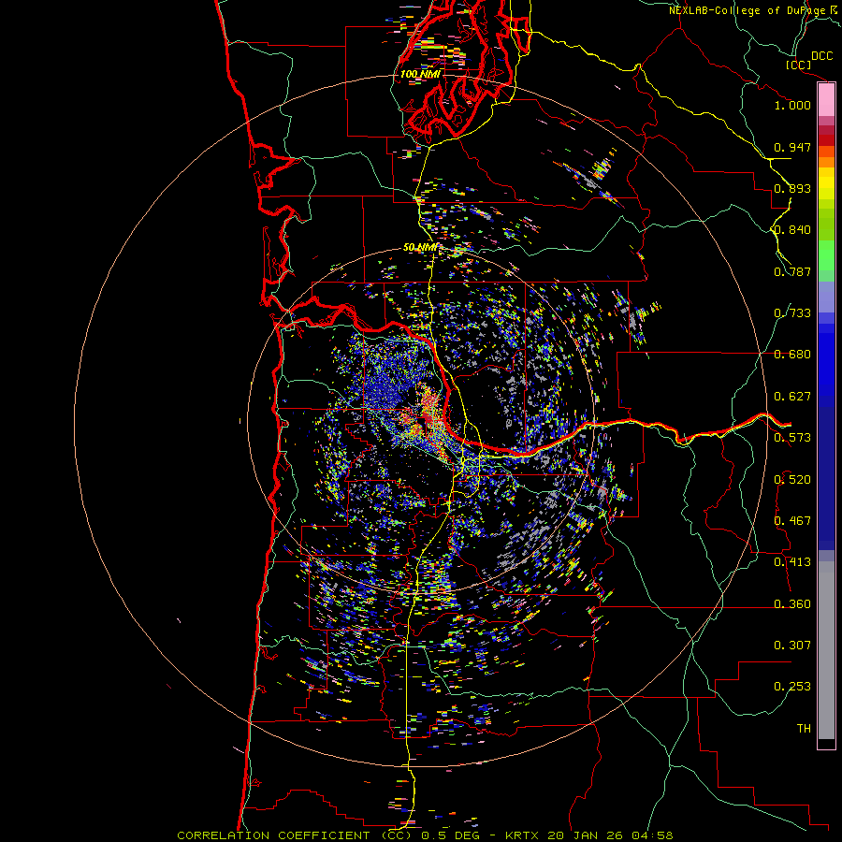Pick the bright green band near 0.787
Image resolution: width=842 pixels, height=842 pixels.
click(826, 255)
